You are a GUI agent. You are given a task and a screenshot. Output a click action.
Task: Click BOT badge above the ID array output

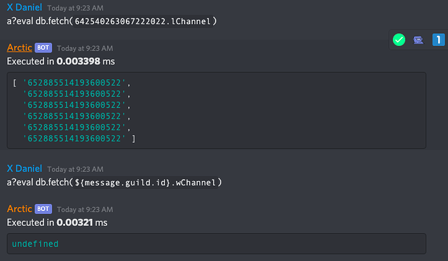tap(44, 48)
